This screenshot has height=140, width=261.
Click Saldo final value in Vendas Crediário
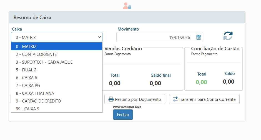pos(155,83)
